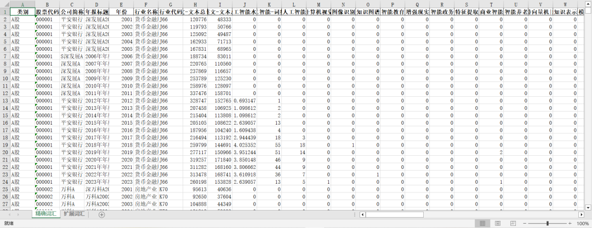592x228 pixels.
Task: Select the year 2023 cell
Action: click(x=121, y=182)
